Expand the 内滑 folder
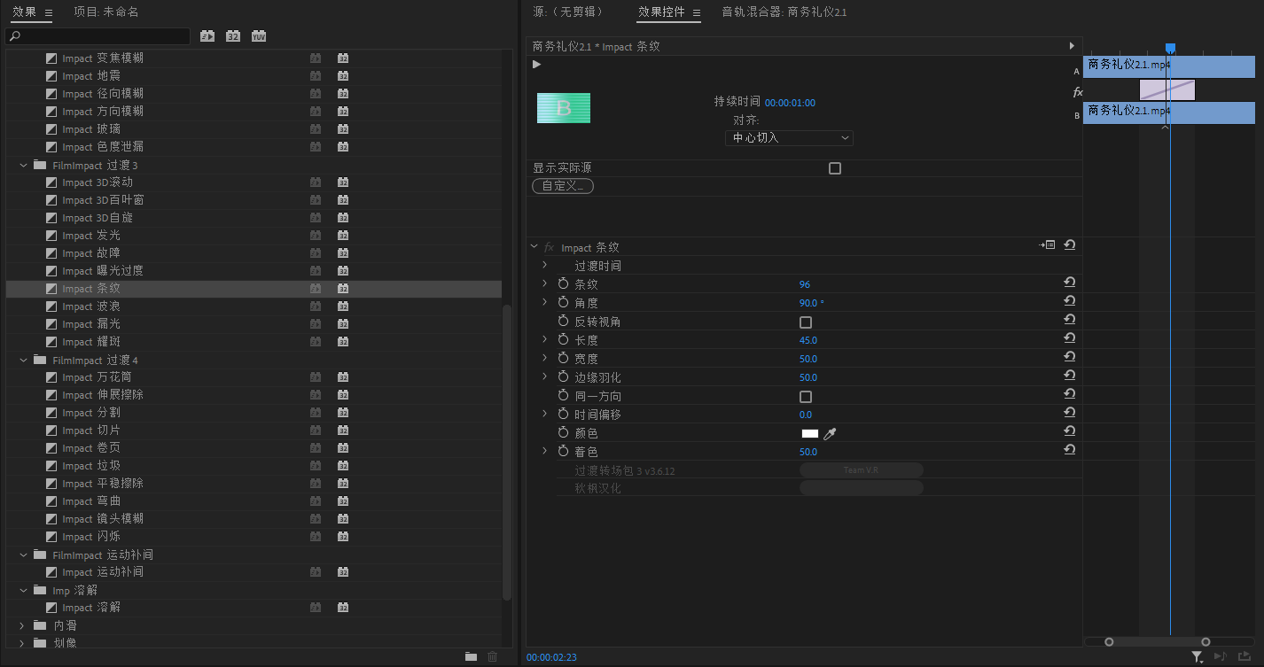Viewport: 1264px width, 667px height. coord(20,624)
